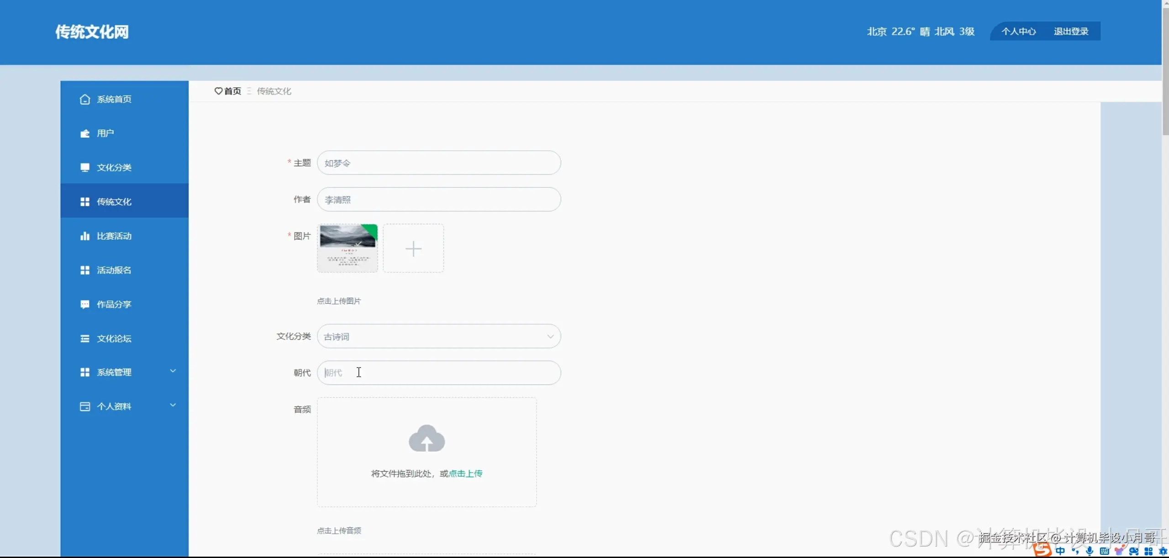This screenshot has width=1169, height=558.
Task: Click the 文化论坛 list icon
Action: coord(84,338)
